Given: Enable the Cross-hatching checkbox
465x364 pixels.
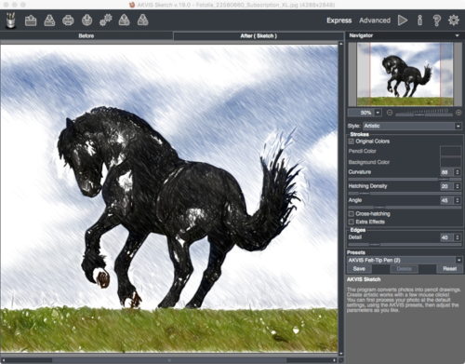Looking at the screenshot, I should pos(352,214).
